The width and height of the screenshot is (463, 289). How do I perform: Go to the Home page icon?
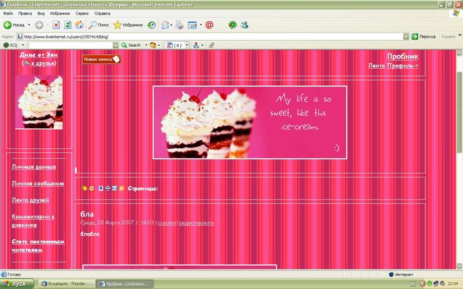pyautogui.click(x=79, y=25)
